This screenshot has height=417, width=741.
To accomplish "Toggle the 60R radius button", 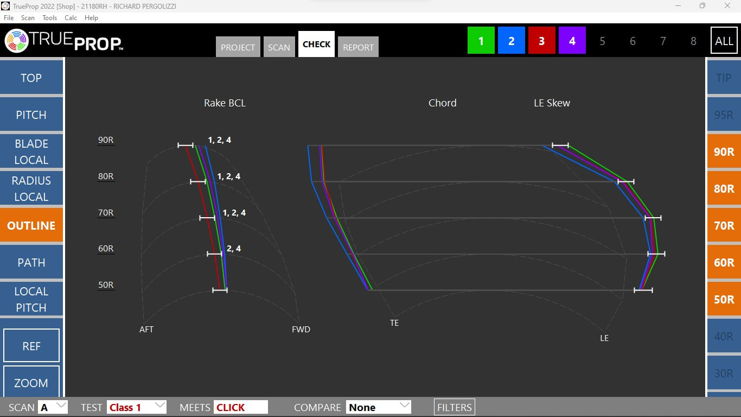I will pyautogui.click(x=724, y=262).
